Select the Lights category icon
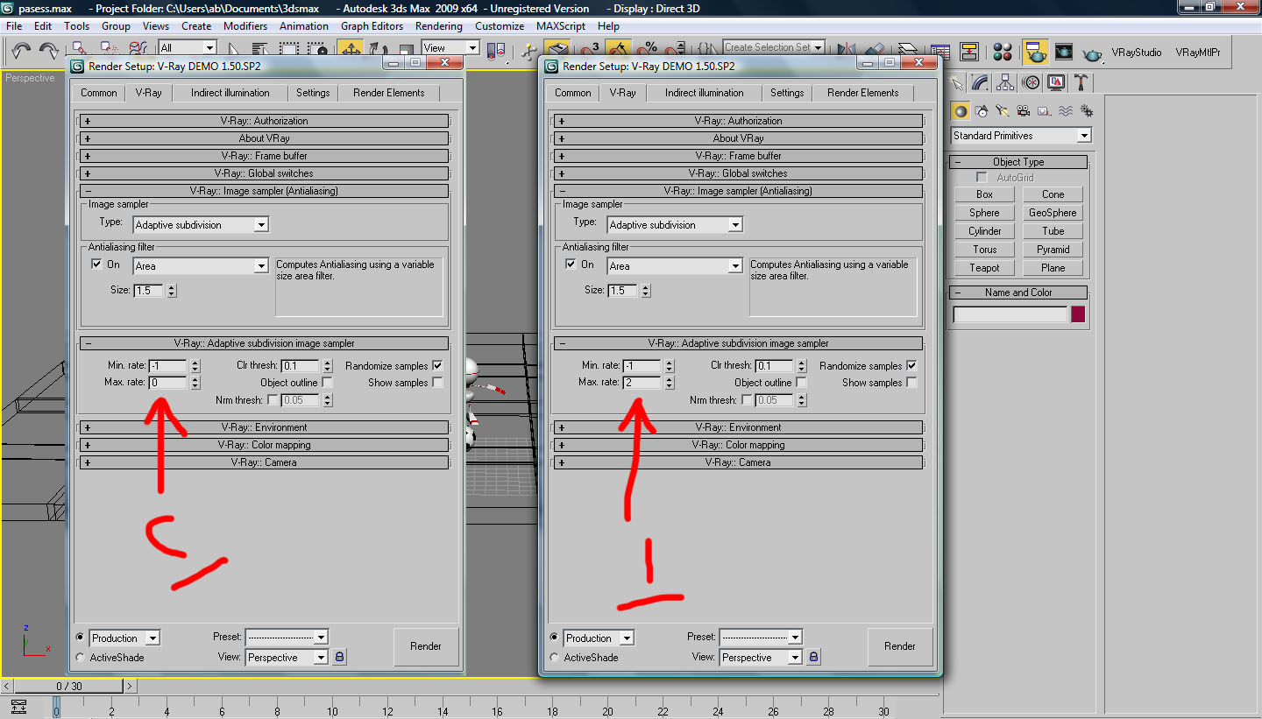 coord(1003,111)
